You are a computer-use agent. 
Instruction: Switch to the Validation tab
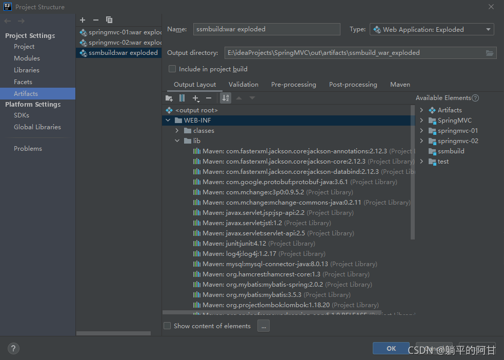coord(244,85)
